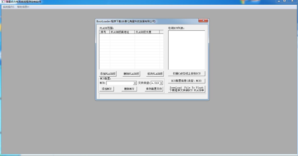This screenshot has height=156, width=298.
Task: Click the 修改FLASH段 button
Action: tap(155, 74)
